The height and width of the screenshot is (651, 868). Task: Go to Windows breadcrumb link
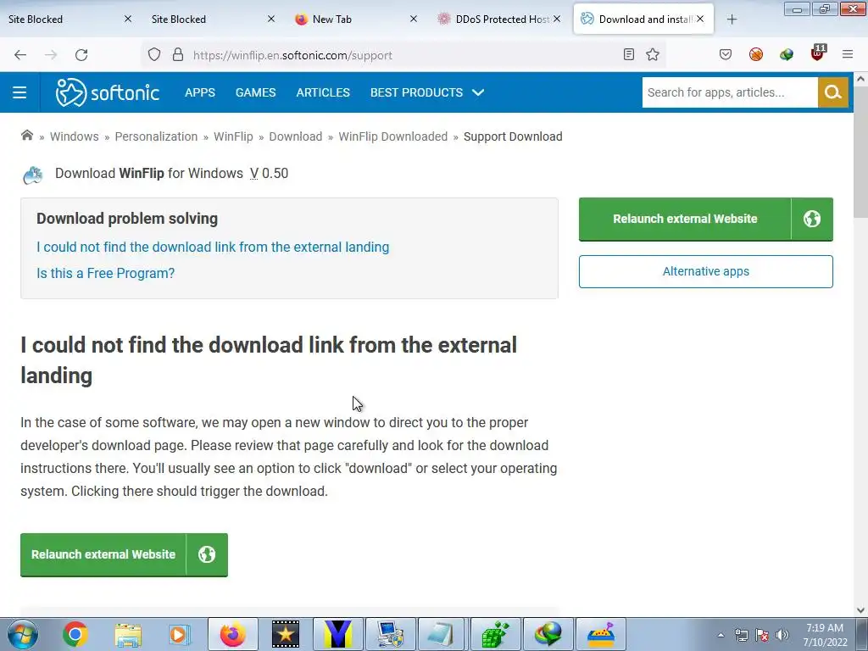[x=75, y=136]
